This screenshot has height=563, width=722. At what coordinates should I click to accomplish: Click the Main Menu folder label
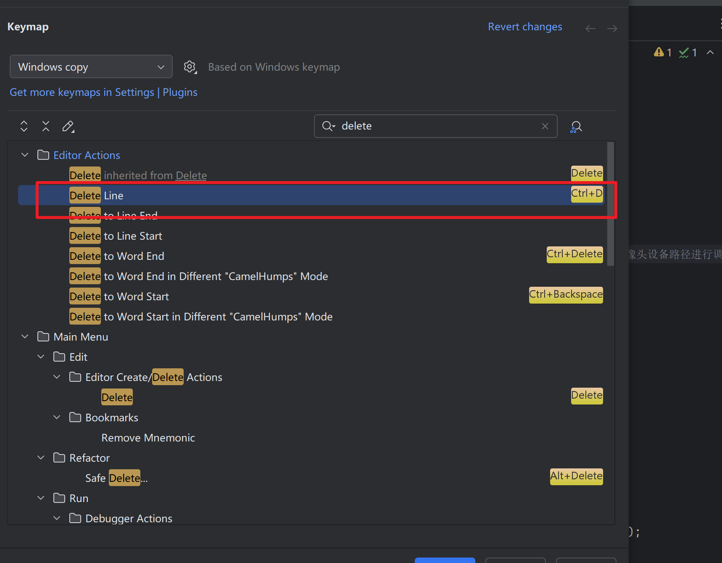click(81, 337)
